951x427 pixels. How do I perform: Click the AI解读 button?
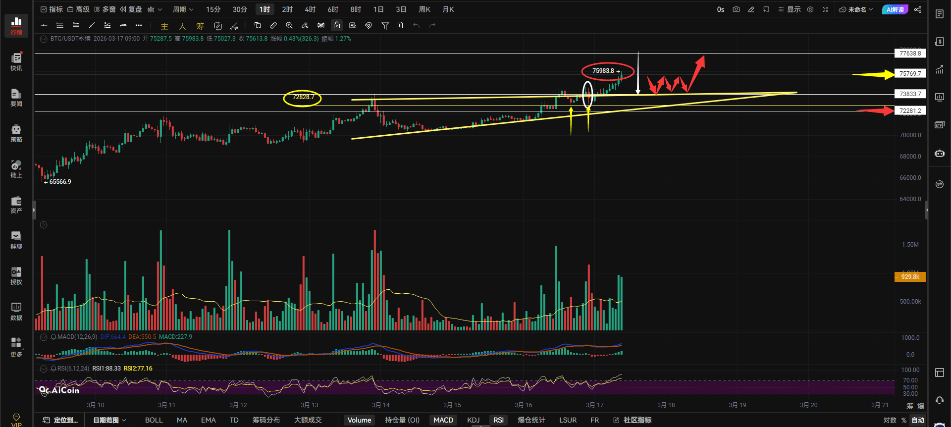[x=895, y=9]
